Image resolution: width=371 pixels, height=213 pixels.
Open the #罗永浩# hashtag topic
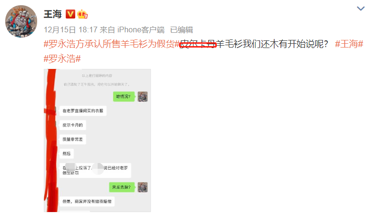(x=62, y=58)
